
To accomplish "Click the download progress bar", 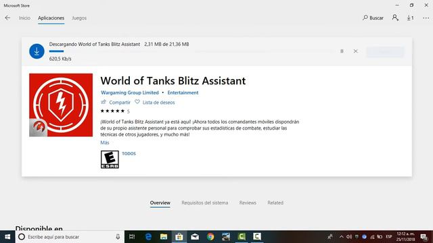I will 191,51.
